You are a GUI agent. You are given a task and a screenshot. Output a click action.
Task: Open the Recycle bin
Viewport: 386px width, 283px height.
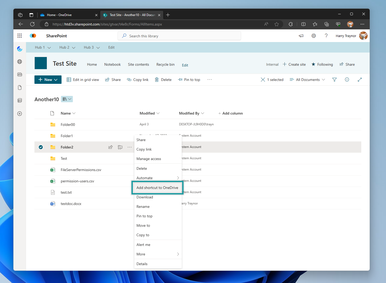[165, 64]
